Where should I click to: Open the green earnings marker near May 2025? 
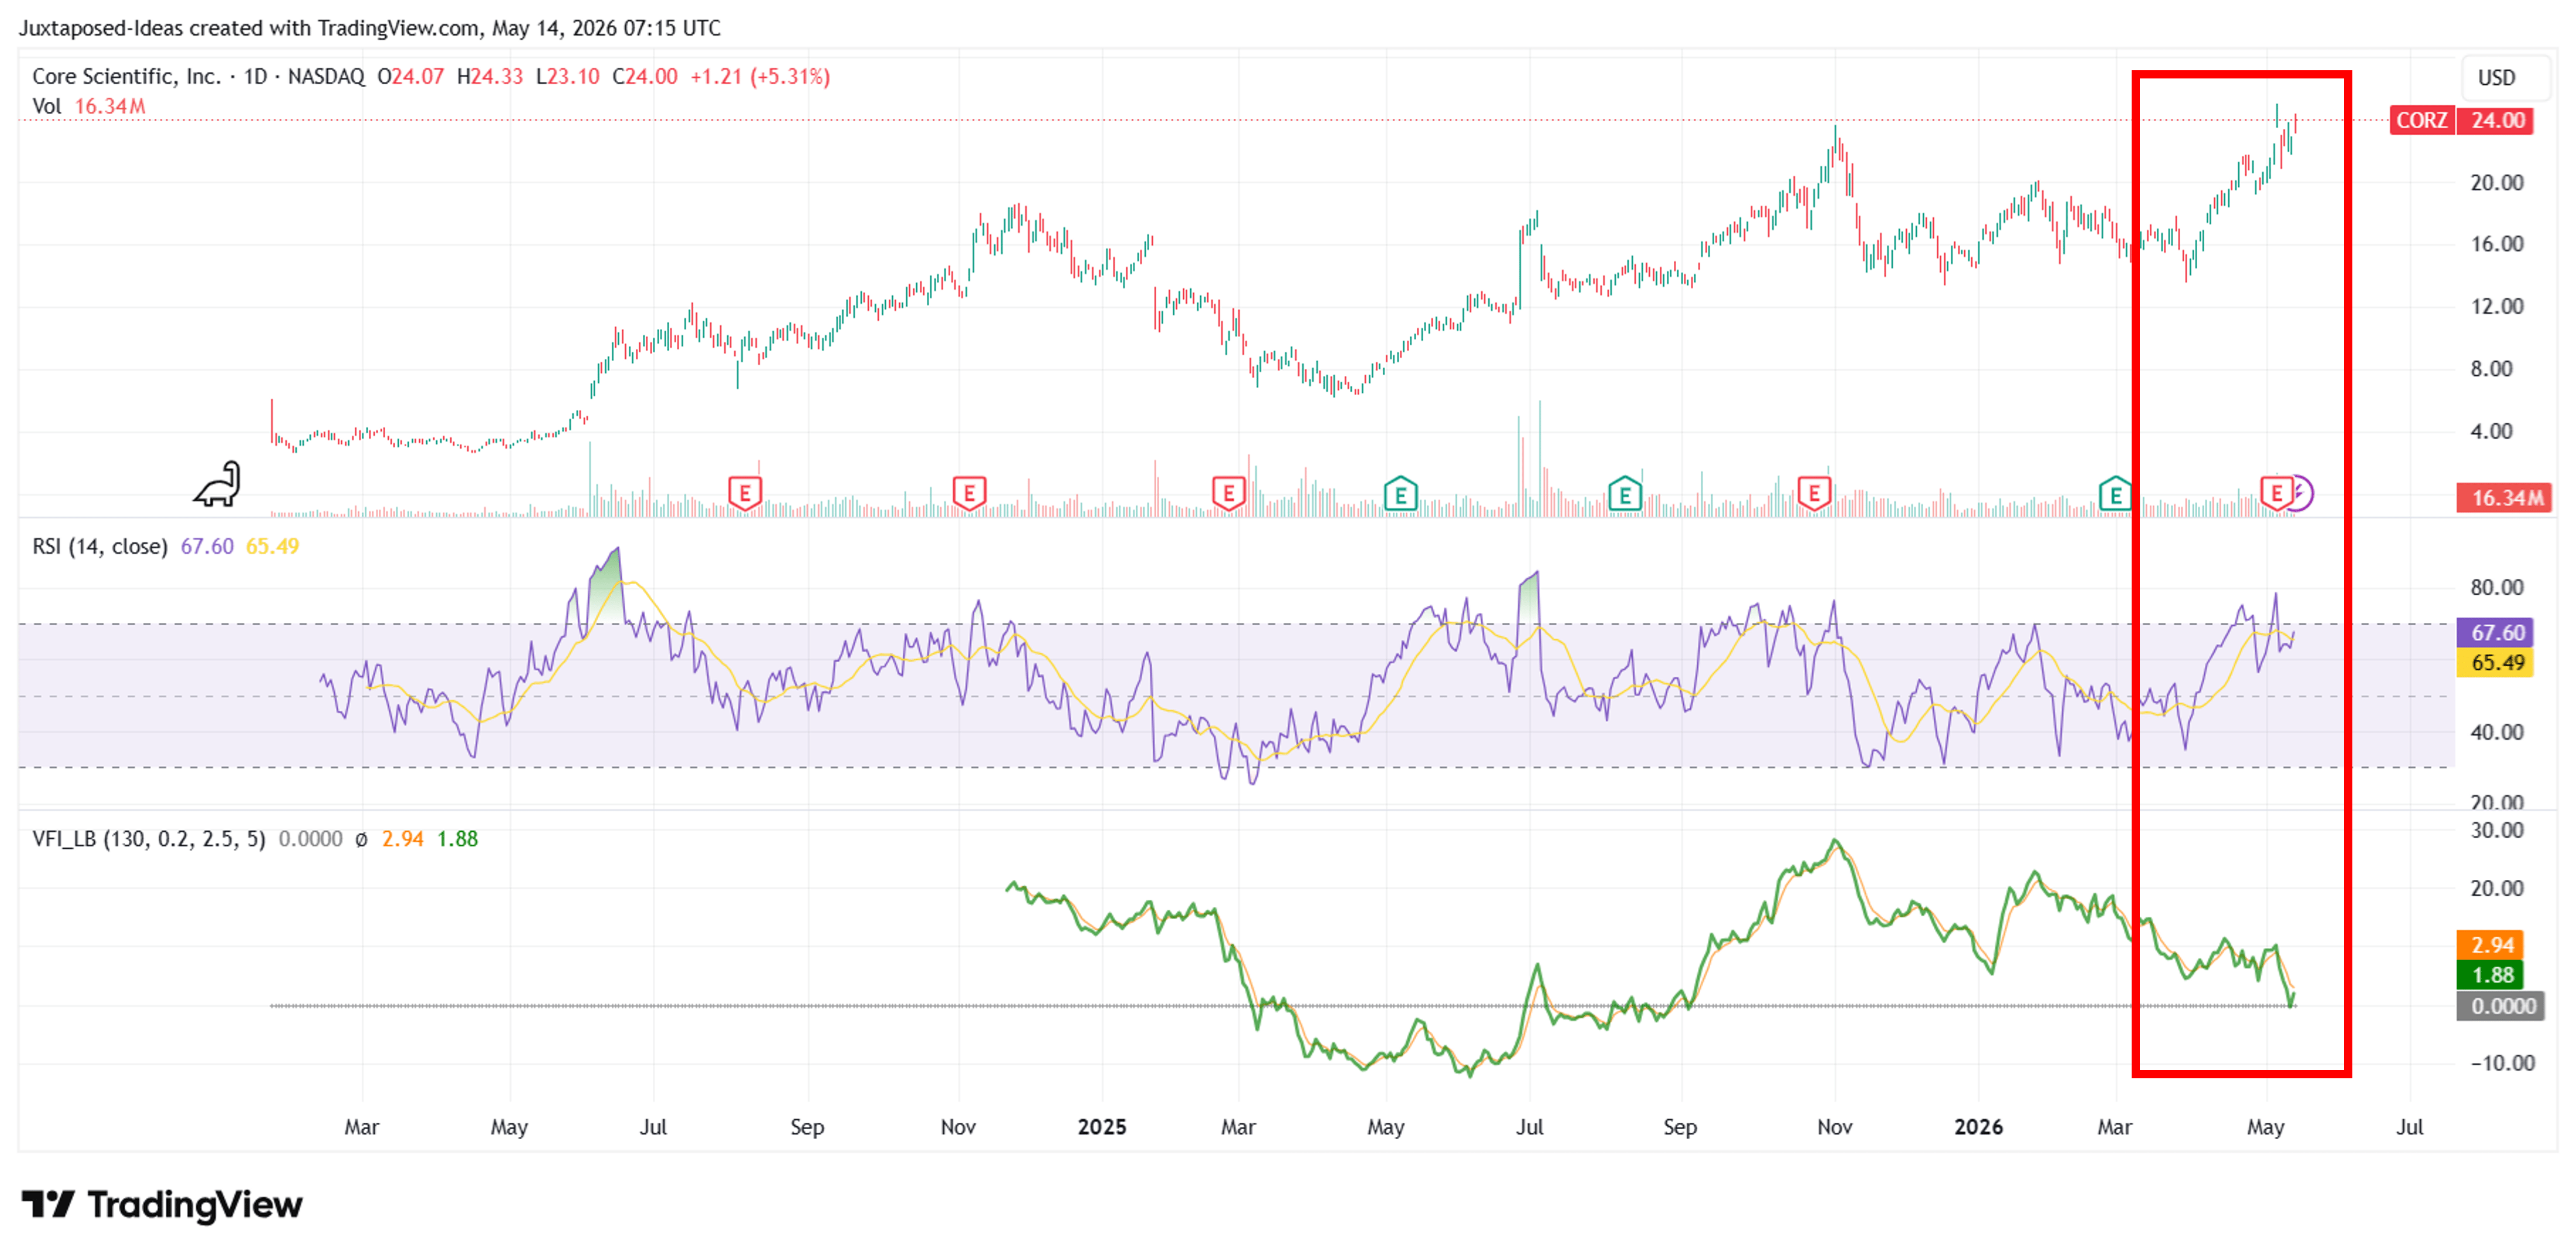tap(1400, 494)
